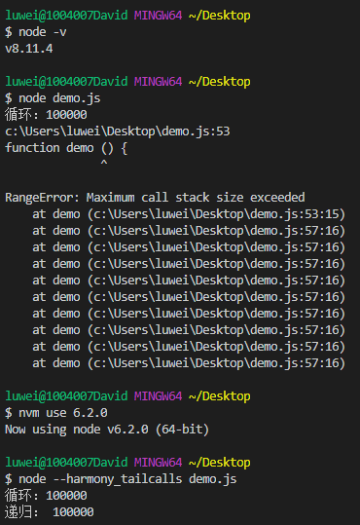Click the caret error marker under demo
The height and width of the screenshot is (525, 360).
click(104, 163)
